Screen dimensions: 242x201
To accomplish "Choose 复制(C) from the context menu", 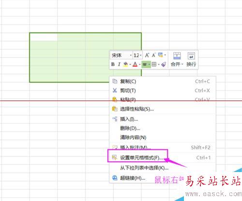I will point(163,81).
